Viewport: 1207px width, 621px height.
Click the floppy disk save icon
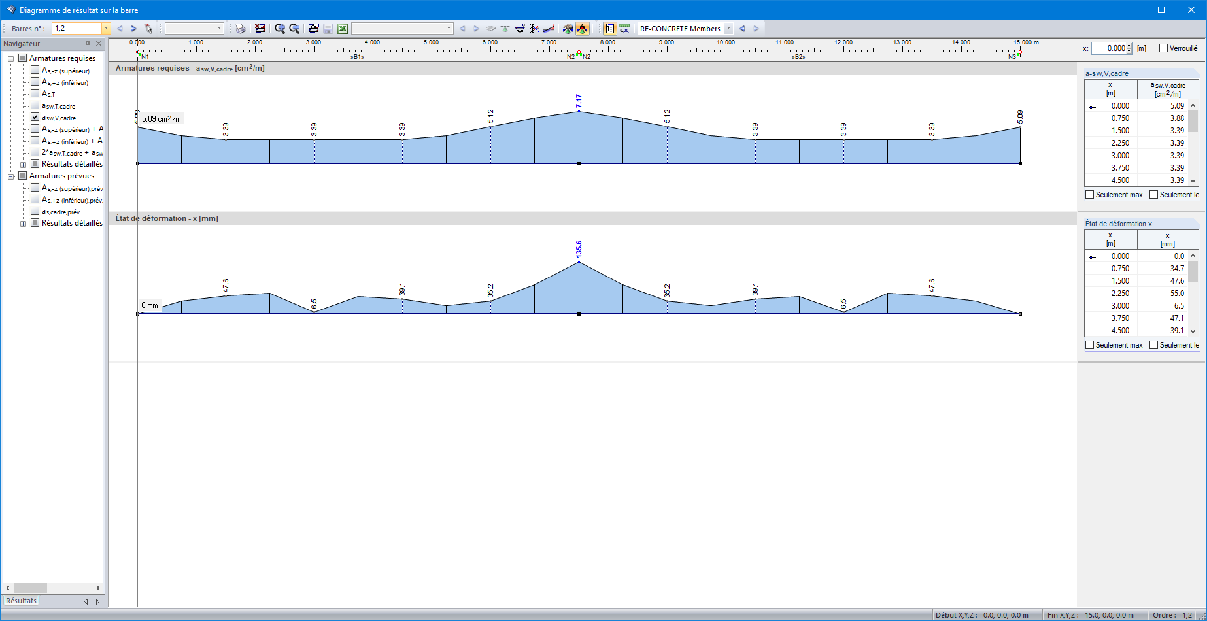[x=328, y=29]
